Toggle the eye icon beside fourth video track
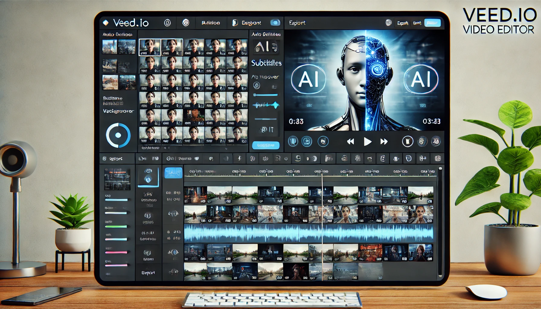This screenshot has width=541, height=309. click(x=173, y=252)
